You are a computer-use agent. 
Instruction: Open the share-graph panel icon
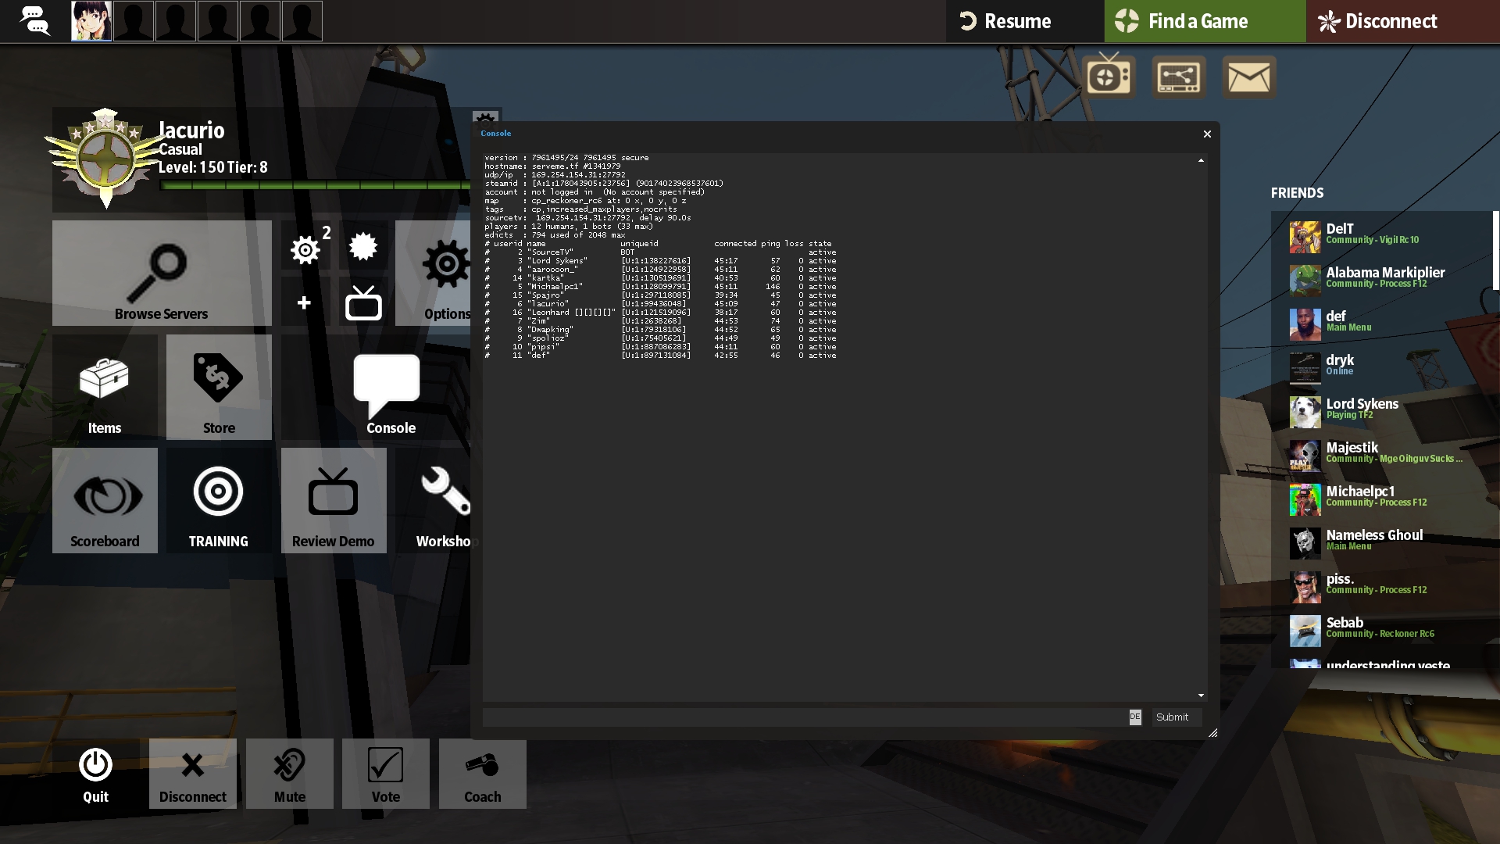pos(1178,77)
